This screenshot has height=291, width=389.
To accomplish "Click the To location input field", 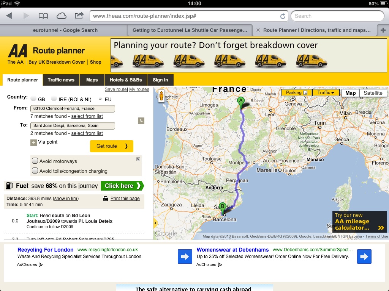I will pyautogui.click(x=73, y=125).
